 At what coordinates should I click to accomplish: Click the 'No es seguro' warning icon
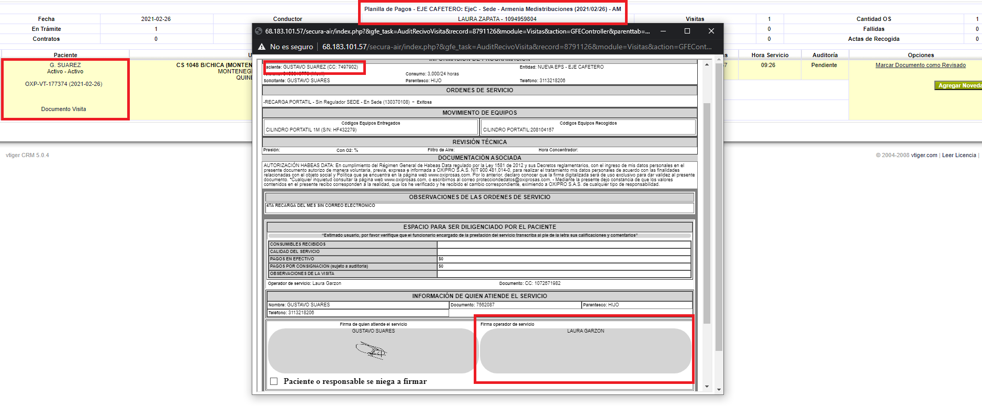click(x=262, y=47)
